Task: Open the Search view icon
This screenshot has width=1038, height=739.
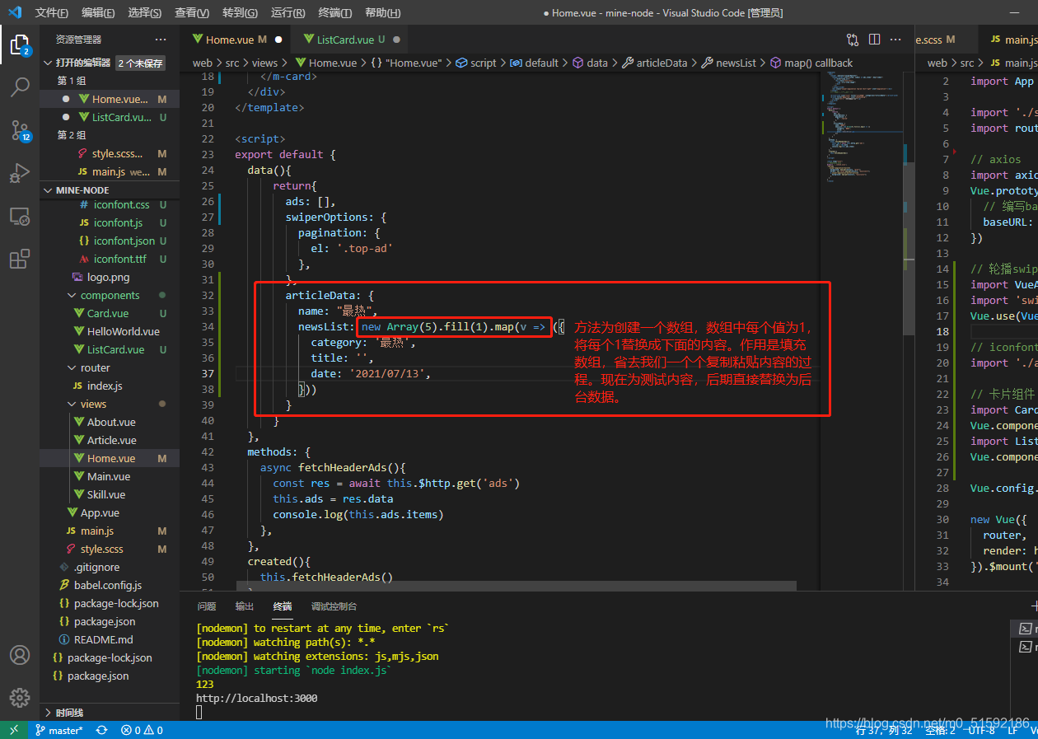Action: pyautogui.click(x=20, y=87)
